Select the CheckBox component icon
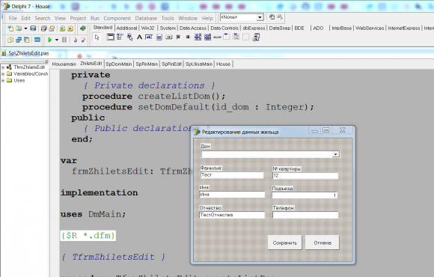This screenshot has width=434, height=277. coord(179,37)
